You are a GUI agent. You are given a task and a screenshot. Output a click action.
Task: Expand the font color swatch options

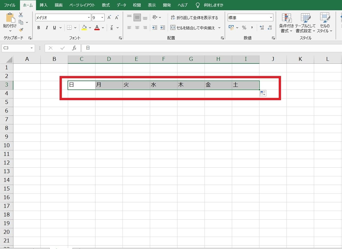[x=102, y=28]
